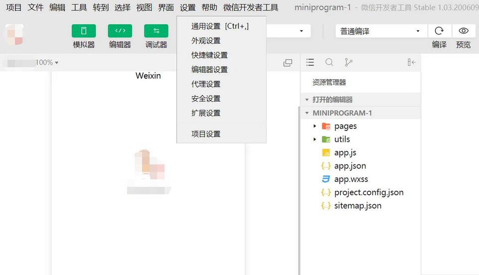Toggle the 调试器 debugger panel button
The image size is (479, 275).
click(x=156, y=31)
